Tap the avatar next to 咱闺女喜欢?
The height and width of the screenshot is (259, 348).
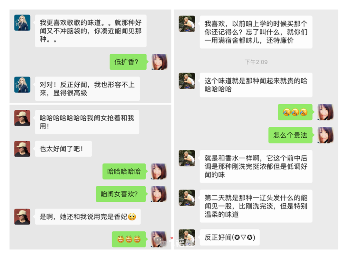pos(159,194)
